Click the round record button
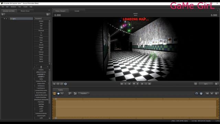 134,84
